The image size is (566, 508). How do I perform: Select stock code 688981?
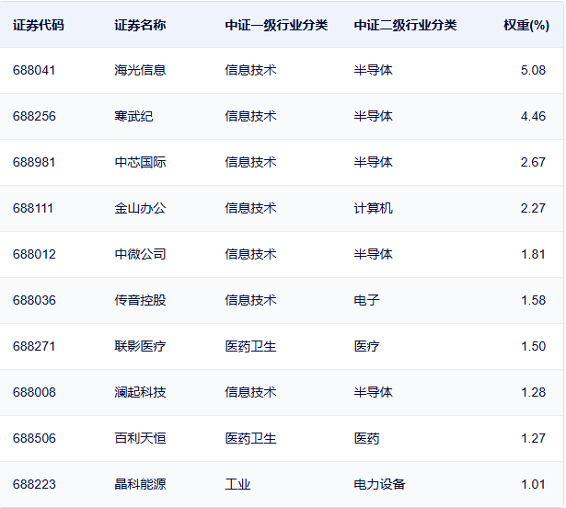click(x=34, y=162)
